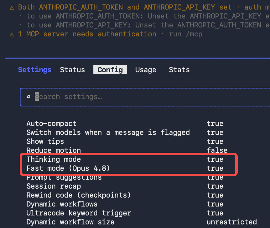This screenshot has width=270, height=228.
Task: Click the warning icon beside MCP server notice
Action: tap(12, 35)
